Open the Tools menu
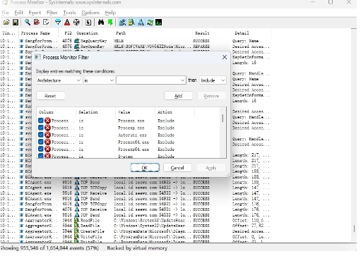This screenshot has width=361, height=256. tap(69, 13)
